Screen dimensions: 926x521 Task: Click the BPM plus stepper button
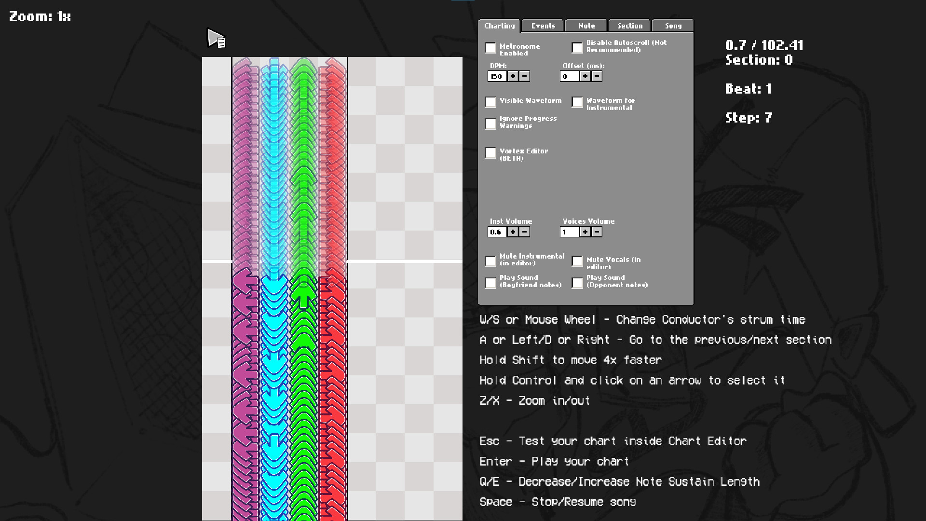(513, 76)
